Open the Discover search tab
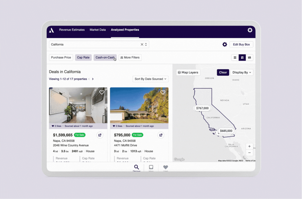The width and height of the screenshot is (302, 199). pyautogui.click(x=136, y=168)
